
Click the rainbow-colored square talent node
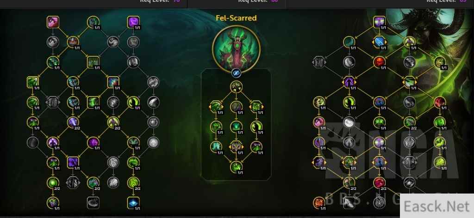pyautogui.click(x=113, y=82)
